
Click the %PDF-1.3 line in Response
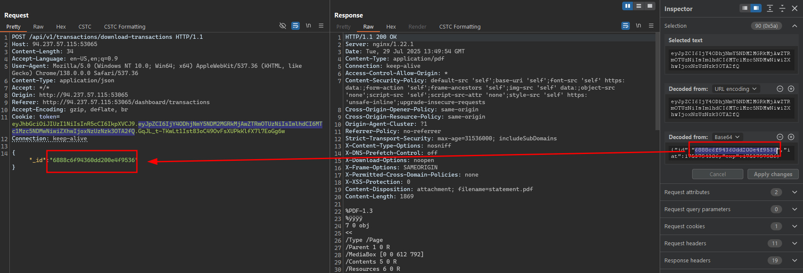tap(359, 211)
